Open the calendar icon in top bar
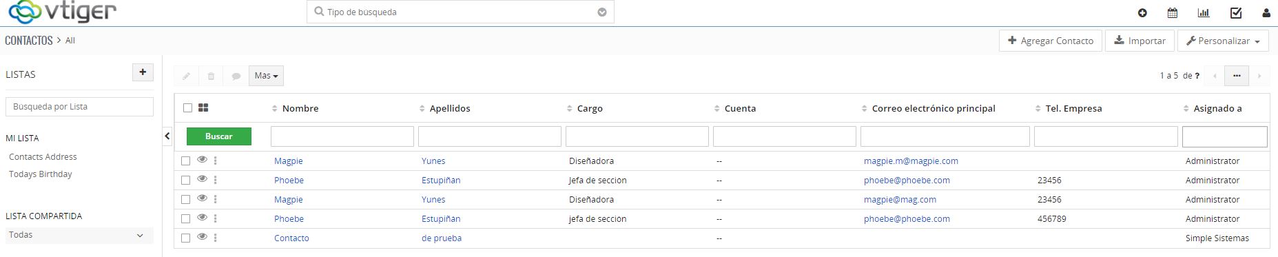The height and width of the screenshot is (257, 1278). pos(1173,12)
